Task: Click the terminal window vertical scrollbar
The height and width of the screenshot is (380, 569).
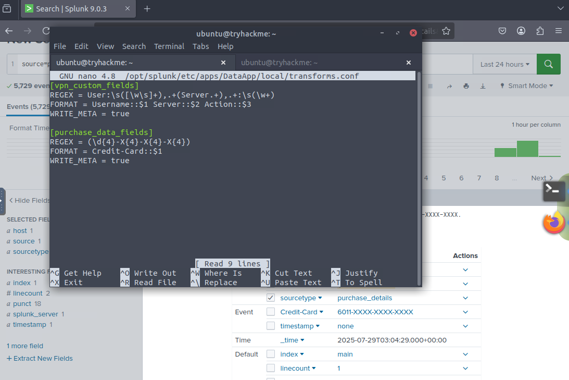Action: point(419,177)
